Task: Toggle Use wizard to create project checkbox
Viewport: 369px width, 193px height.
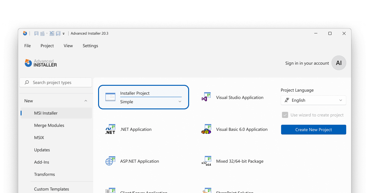Action: pyautogui.click(x=285, y=115)
